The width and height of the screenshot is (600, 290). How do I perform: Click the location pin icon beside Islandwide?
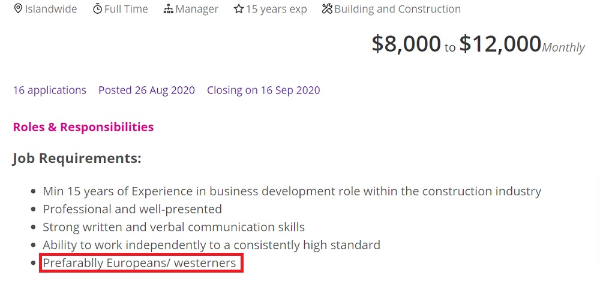(x=17, y=8)
